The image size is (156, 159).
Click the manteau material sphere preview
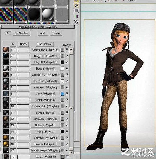[x=6, y=87]
